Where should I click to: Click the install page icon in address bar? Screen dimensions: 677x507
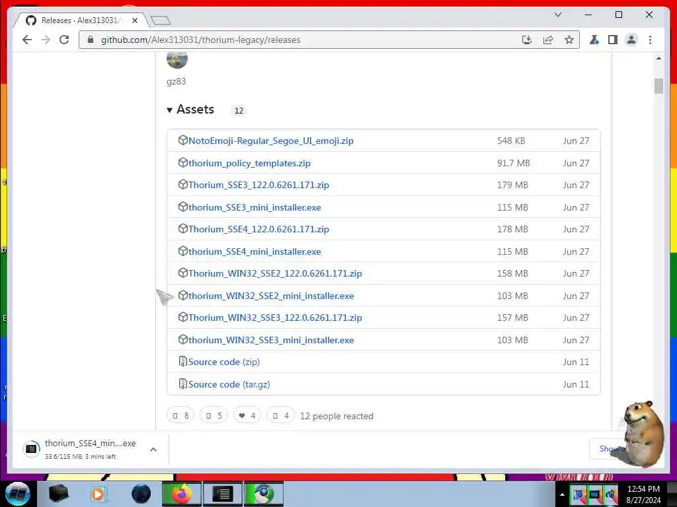pos(526,40)
